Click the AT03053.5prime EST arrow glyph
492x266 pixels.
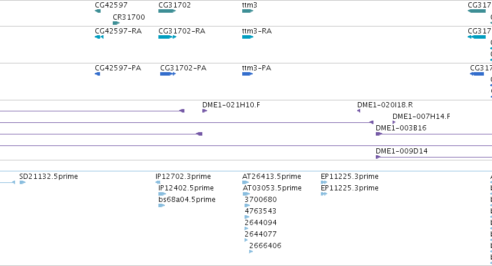coord(246,194)
